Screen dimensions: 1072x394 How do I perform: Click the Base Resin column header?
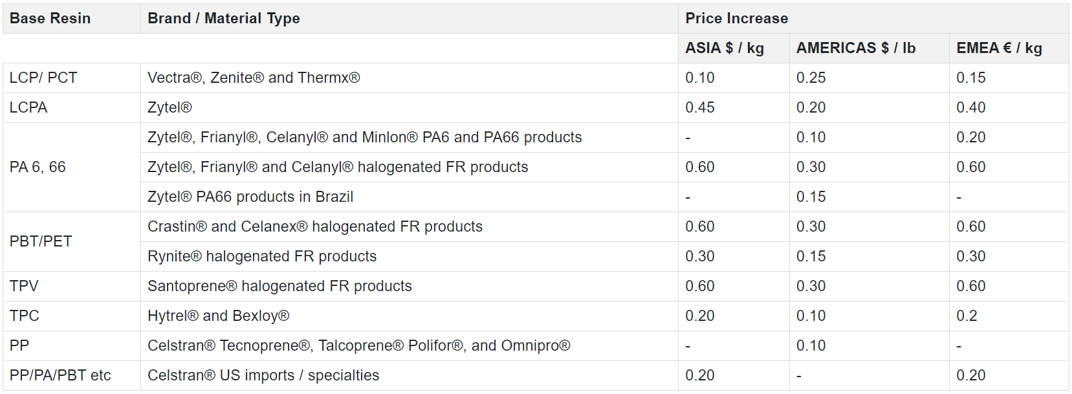tap(50, 18)
